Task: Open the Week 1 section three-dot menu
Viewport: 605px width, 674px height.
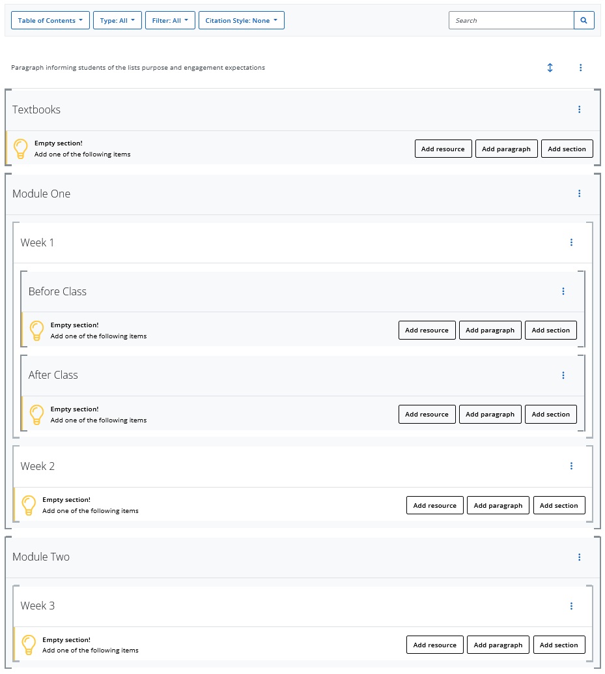Action: [x=571, y=242]
